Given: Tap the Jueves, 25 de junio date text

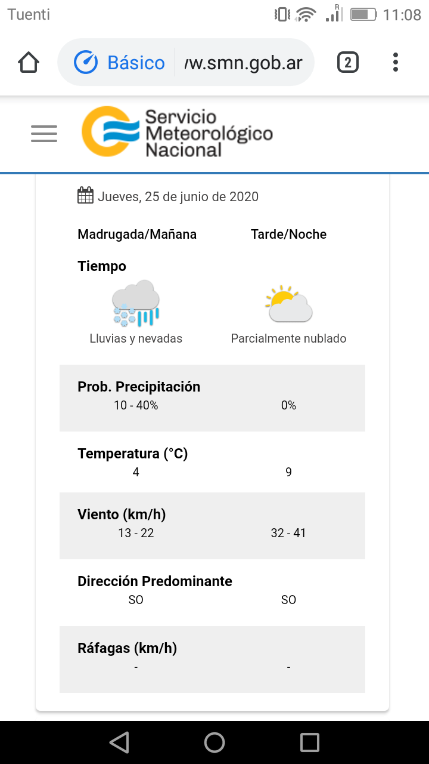Looking at the screenshot, I should click(178, 196).
